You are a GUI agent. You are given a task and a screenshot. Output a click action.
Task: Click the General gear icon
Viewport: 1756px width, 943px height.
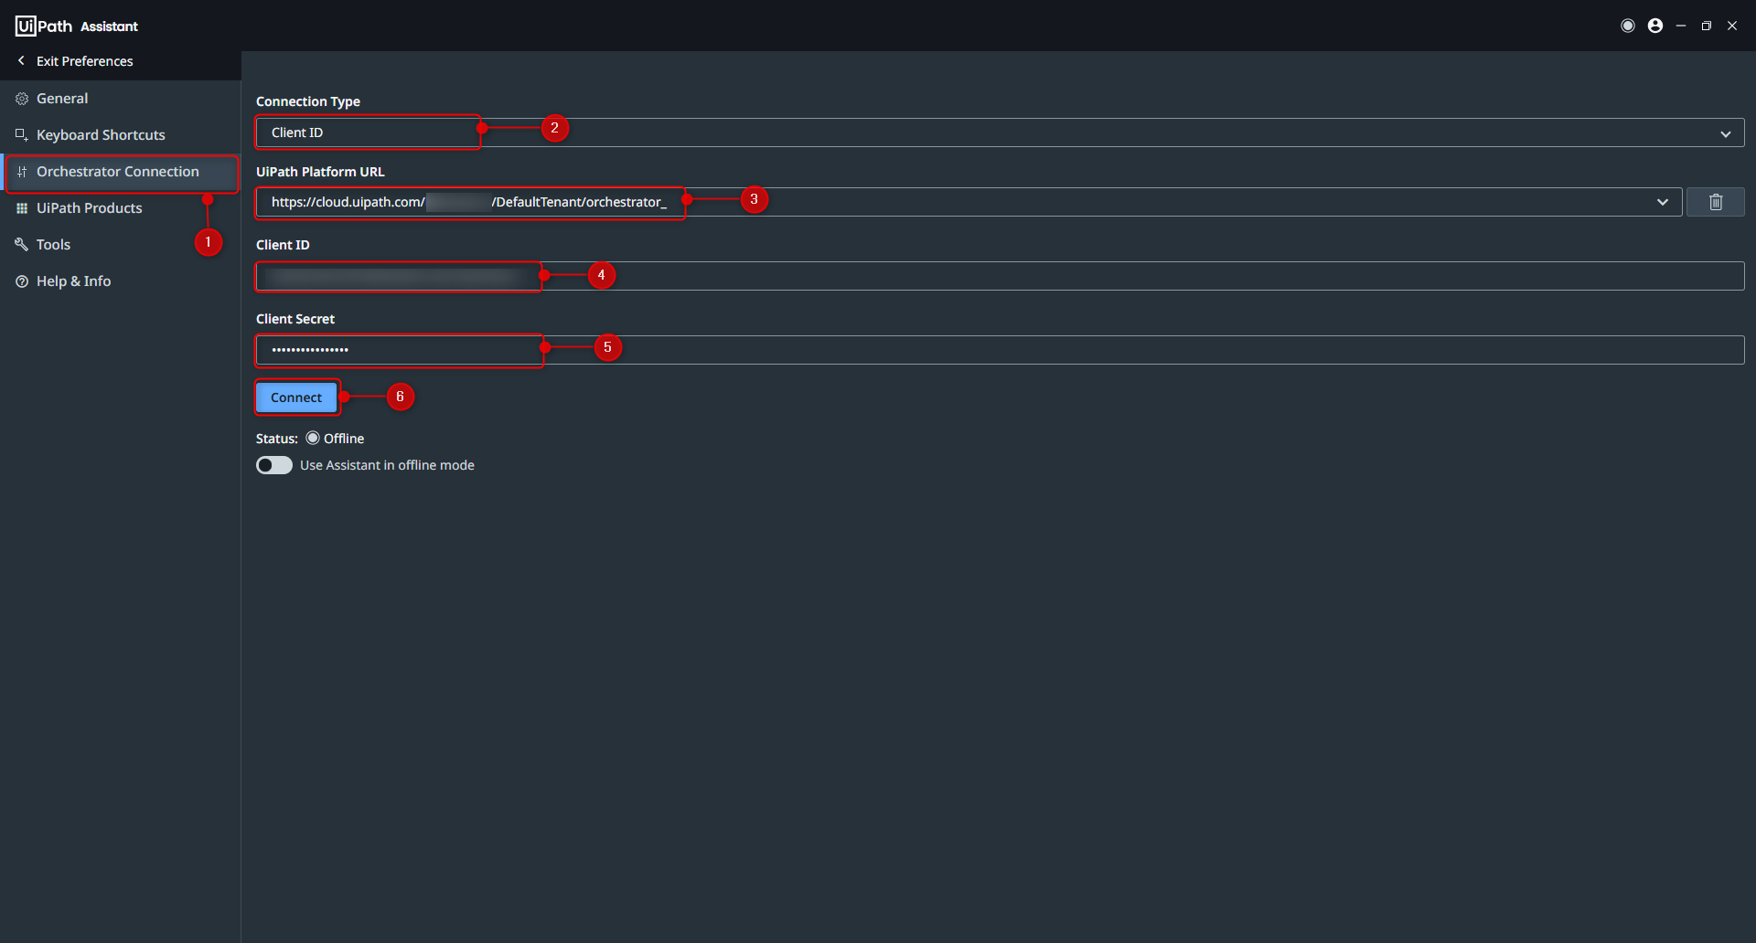(x=22, y=99)
